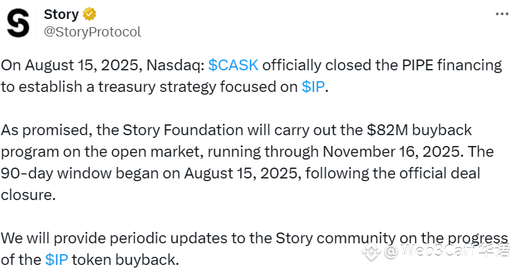Follow the $IP cashtag after 'focused on'
Viewport: 516px width, 269px height.
pyautogui.click(x=313, y=87)
